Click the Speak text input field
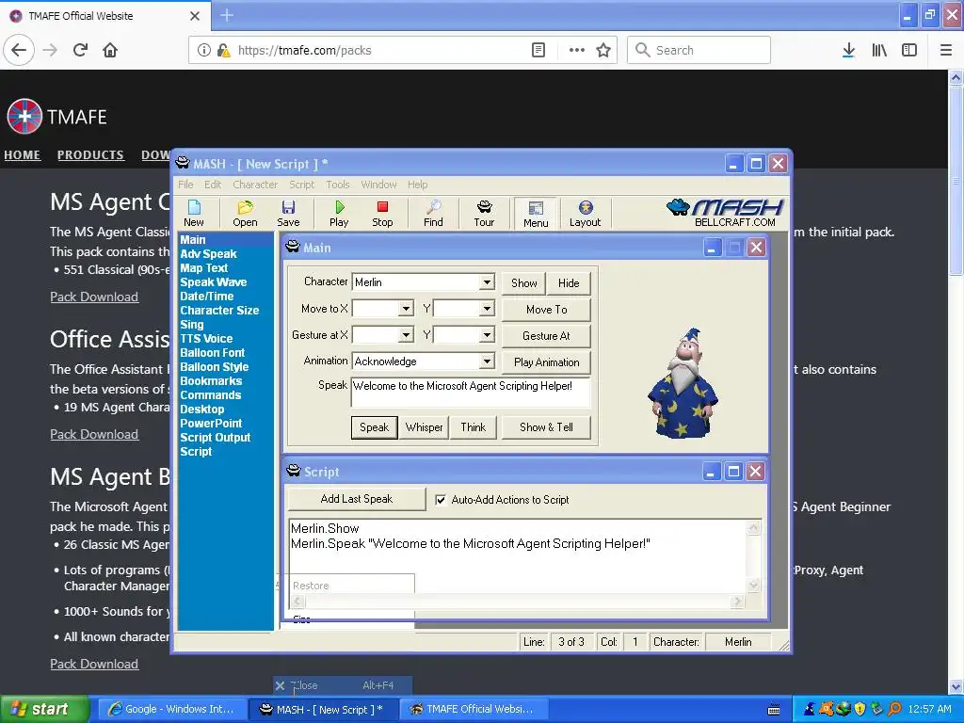Image resolution: width=964 pixels, height=723 pixels. tap(471, 393)
